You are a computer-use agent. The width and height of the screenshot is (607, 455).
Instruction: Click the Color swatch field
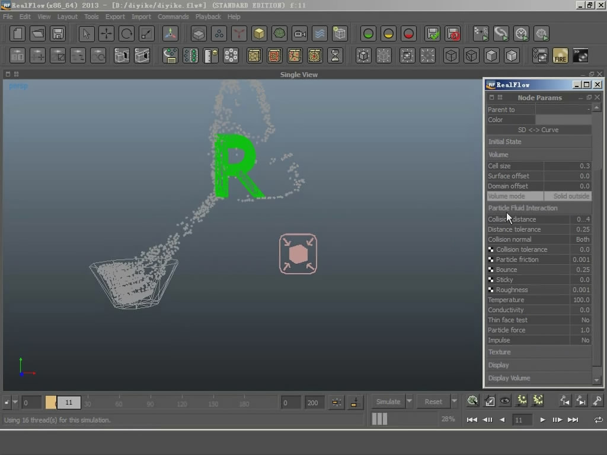click(x=563, y=120)
